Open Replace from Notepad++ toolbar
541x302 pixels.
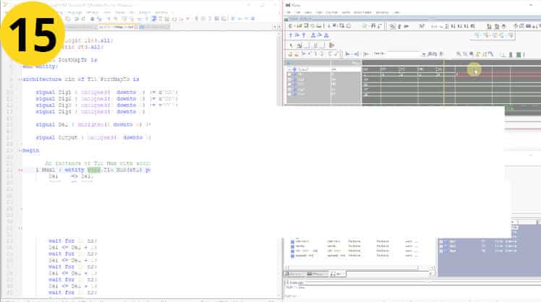[x=98, y=19]
